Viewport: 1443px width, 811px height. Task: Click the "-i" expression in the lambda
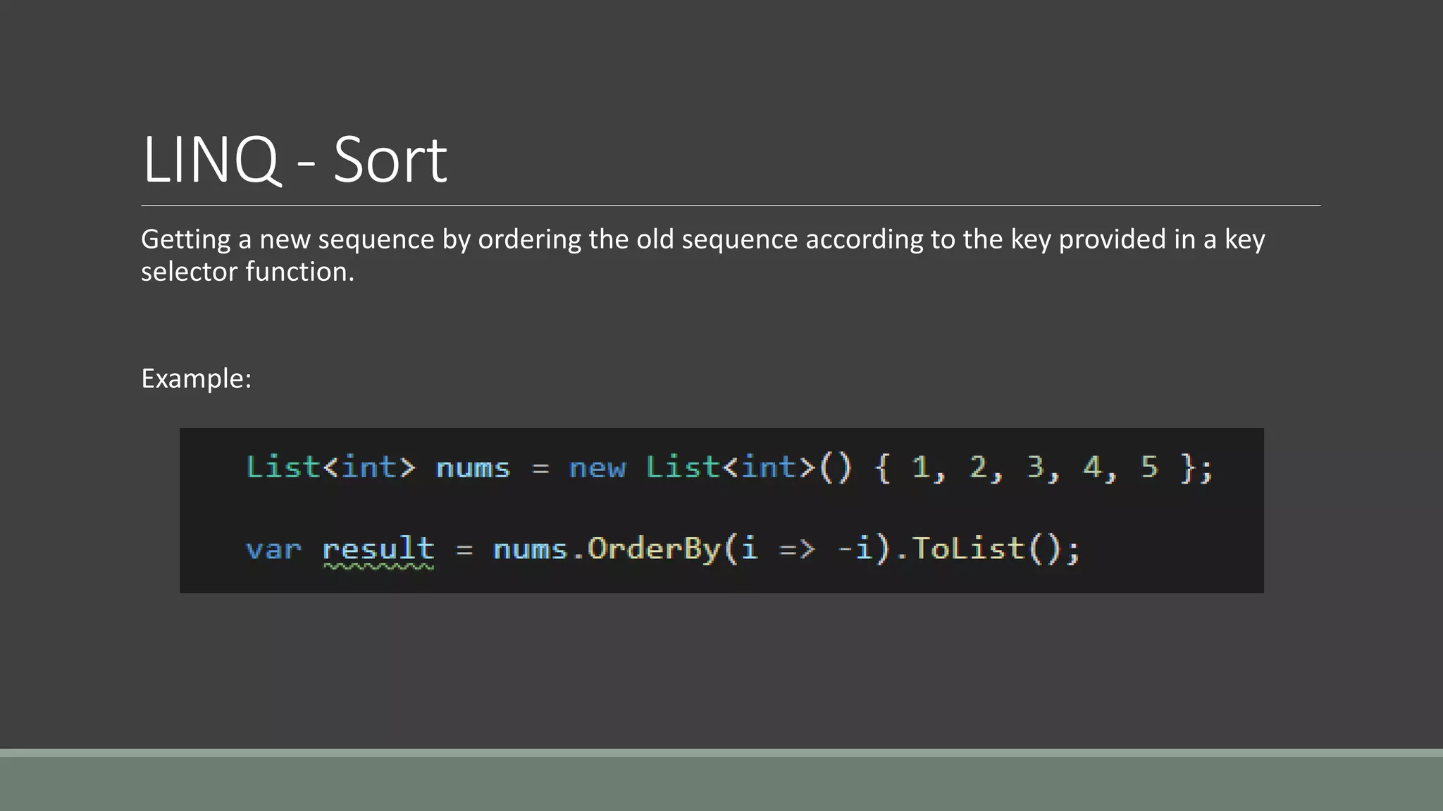tap(854, 548)
